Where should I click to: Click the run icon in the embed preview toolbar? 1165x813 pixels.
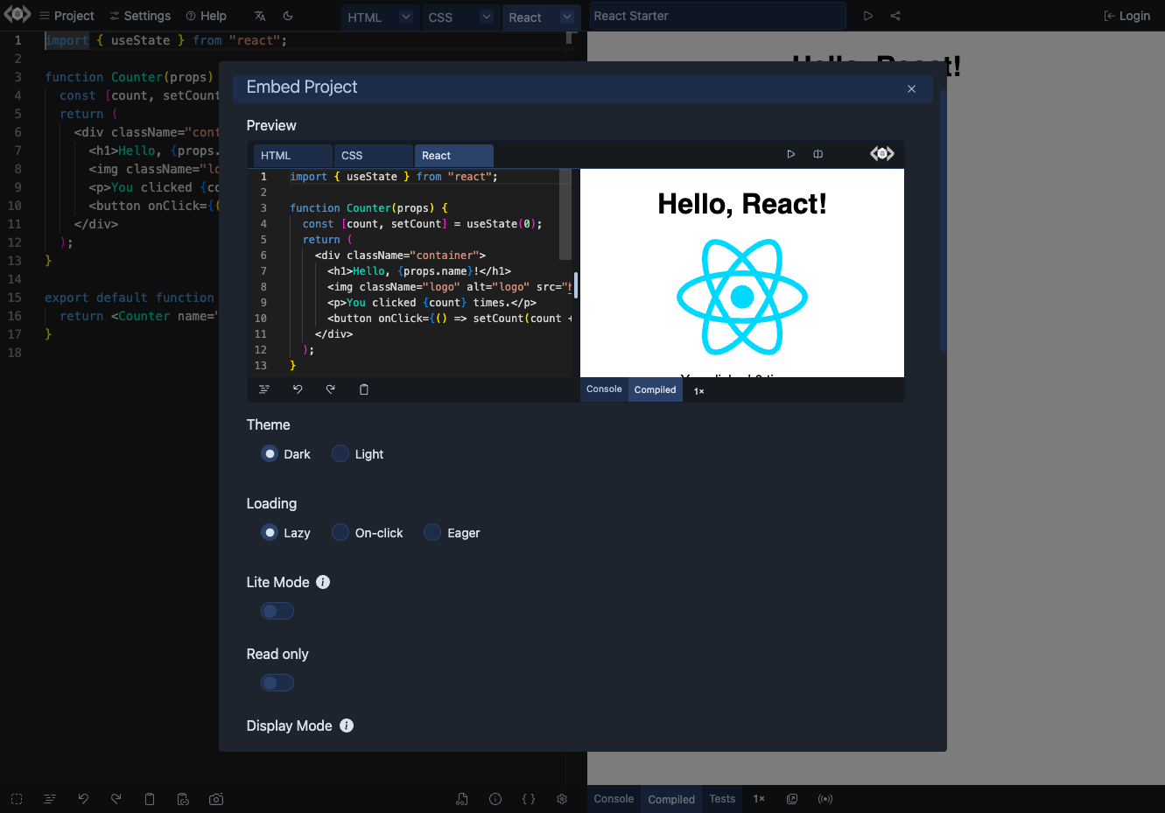click(x=791, y=154)
